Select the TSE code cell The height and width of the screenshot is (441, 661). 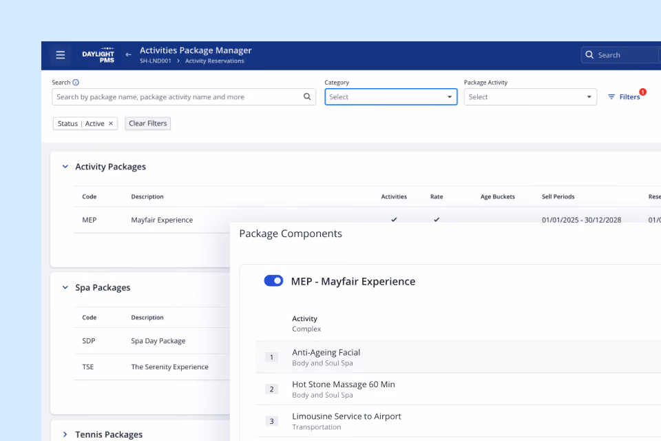[88, 367]
